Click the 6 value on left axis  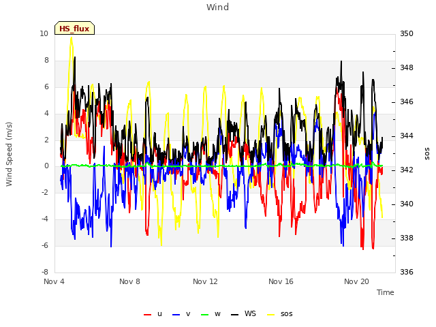pos(46,87)
